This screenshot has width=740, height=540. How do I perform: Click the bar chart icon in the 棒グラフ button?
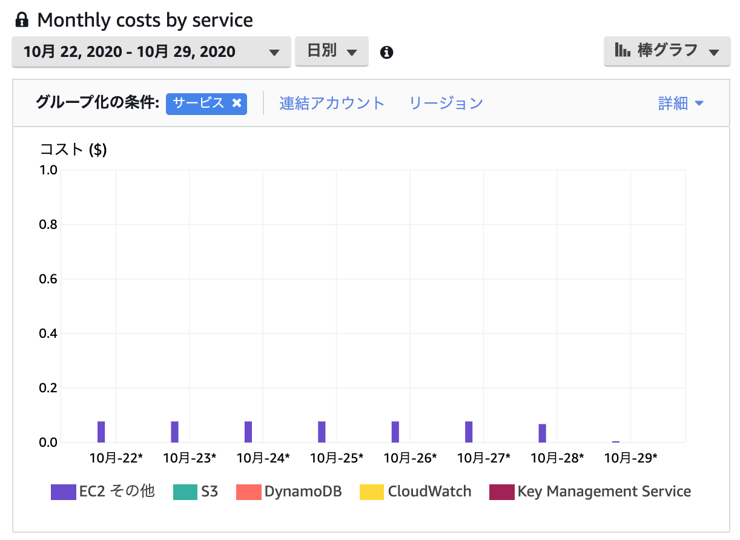[622, 51]
